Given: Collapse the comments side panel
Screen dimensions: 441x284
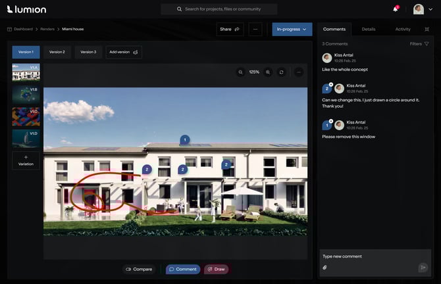Looking at the screenshot, I should (x=427, y=30).
